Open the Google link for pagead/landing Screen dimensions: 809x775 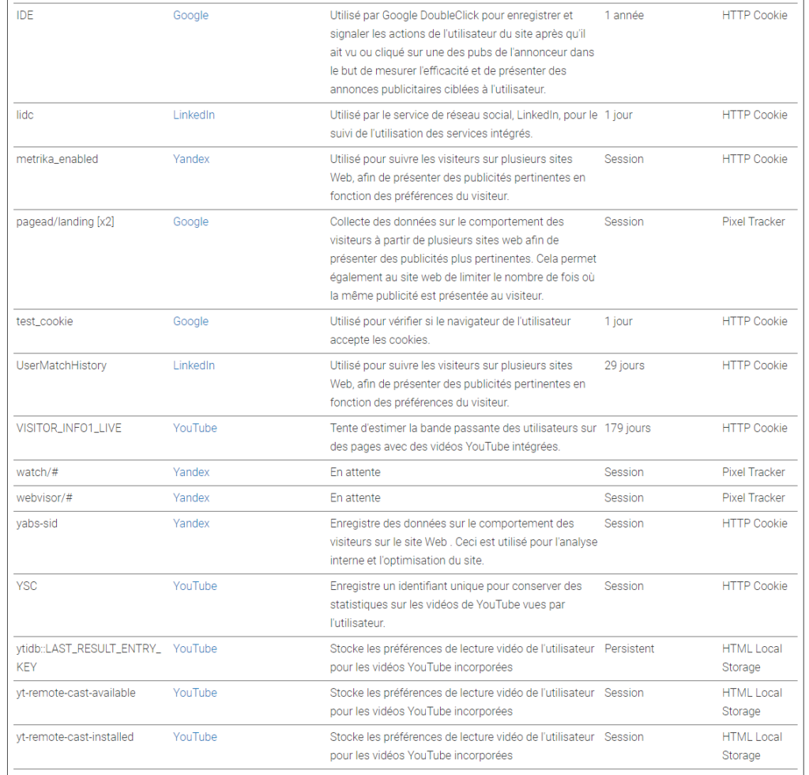tap(190, 222)
